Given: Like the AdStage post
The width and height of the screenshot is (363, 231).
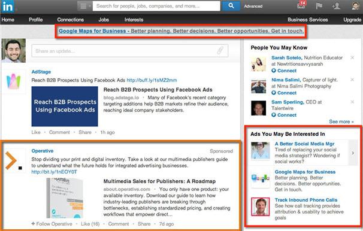Looking at the screenshot, I should [x=36, y=132].
